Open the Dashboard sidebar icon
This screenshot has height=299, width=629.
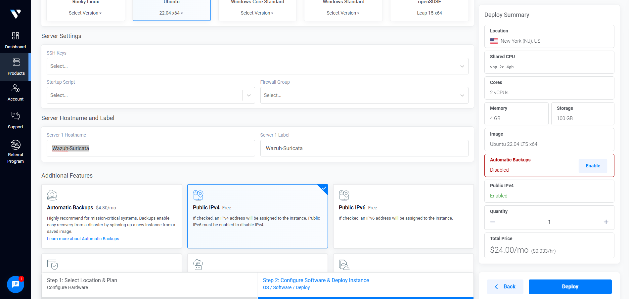(16, 36)
